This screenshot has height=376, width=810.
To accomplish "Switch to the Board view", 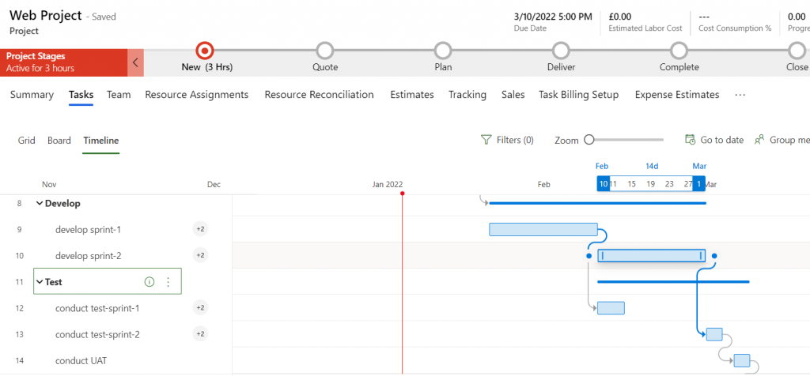I will 59,141.
